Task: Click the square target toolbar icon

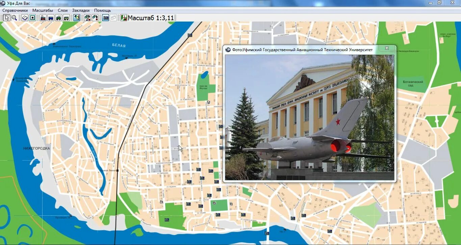Action: 32,18
